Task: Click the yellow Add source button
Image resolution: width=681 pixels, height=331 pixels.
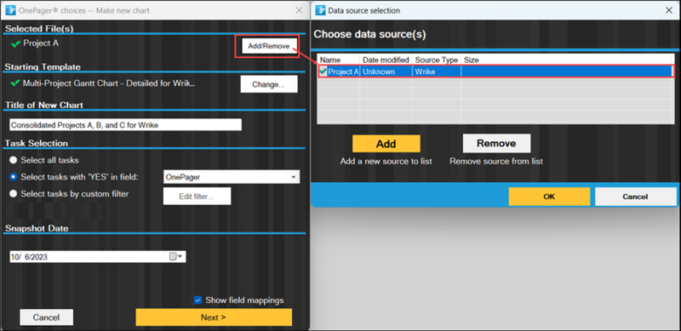Action: pos(386,144)
